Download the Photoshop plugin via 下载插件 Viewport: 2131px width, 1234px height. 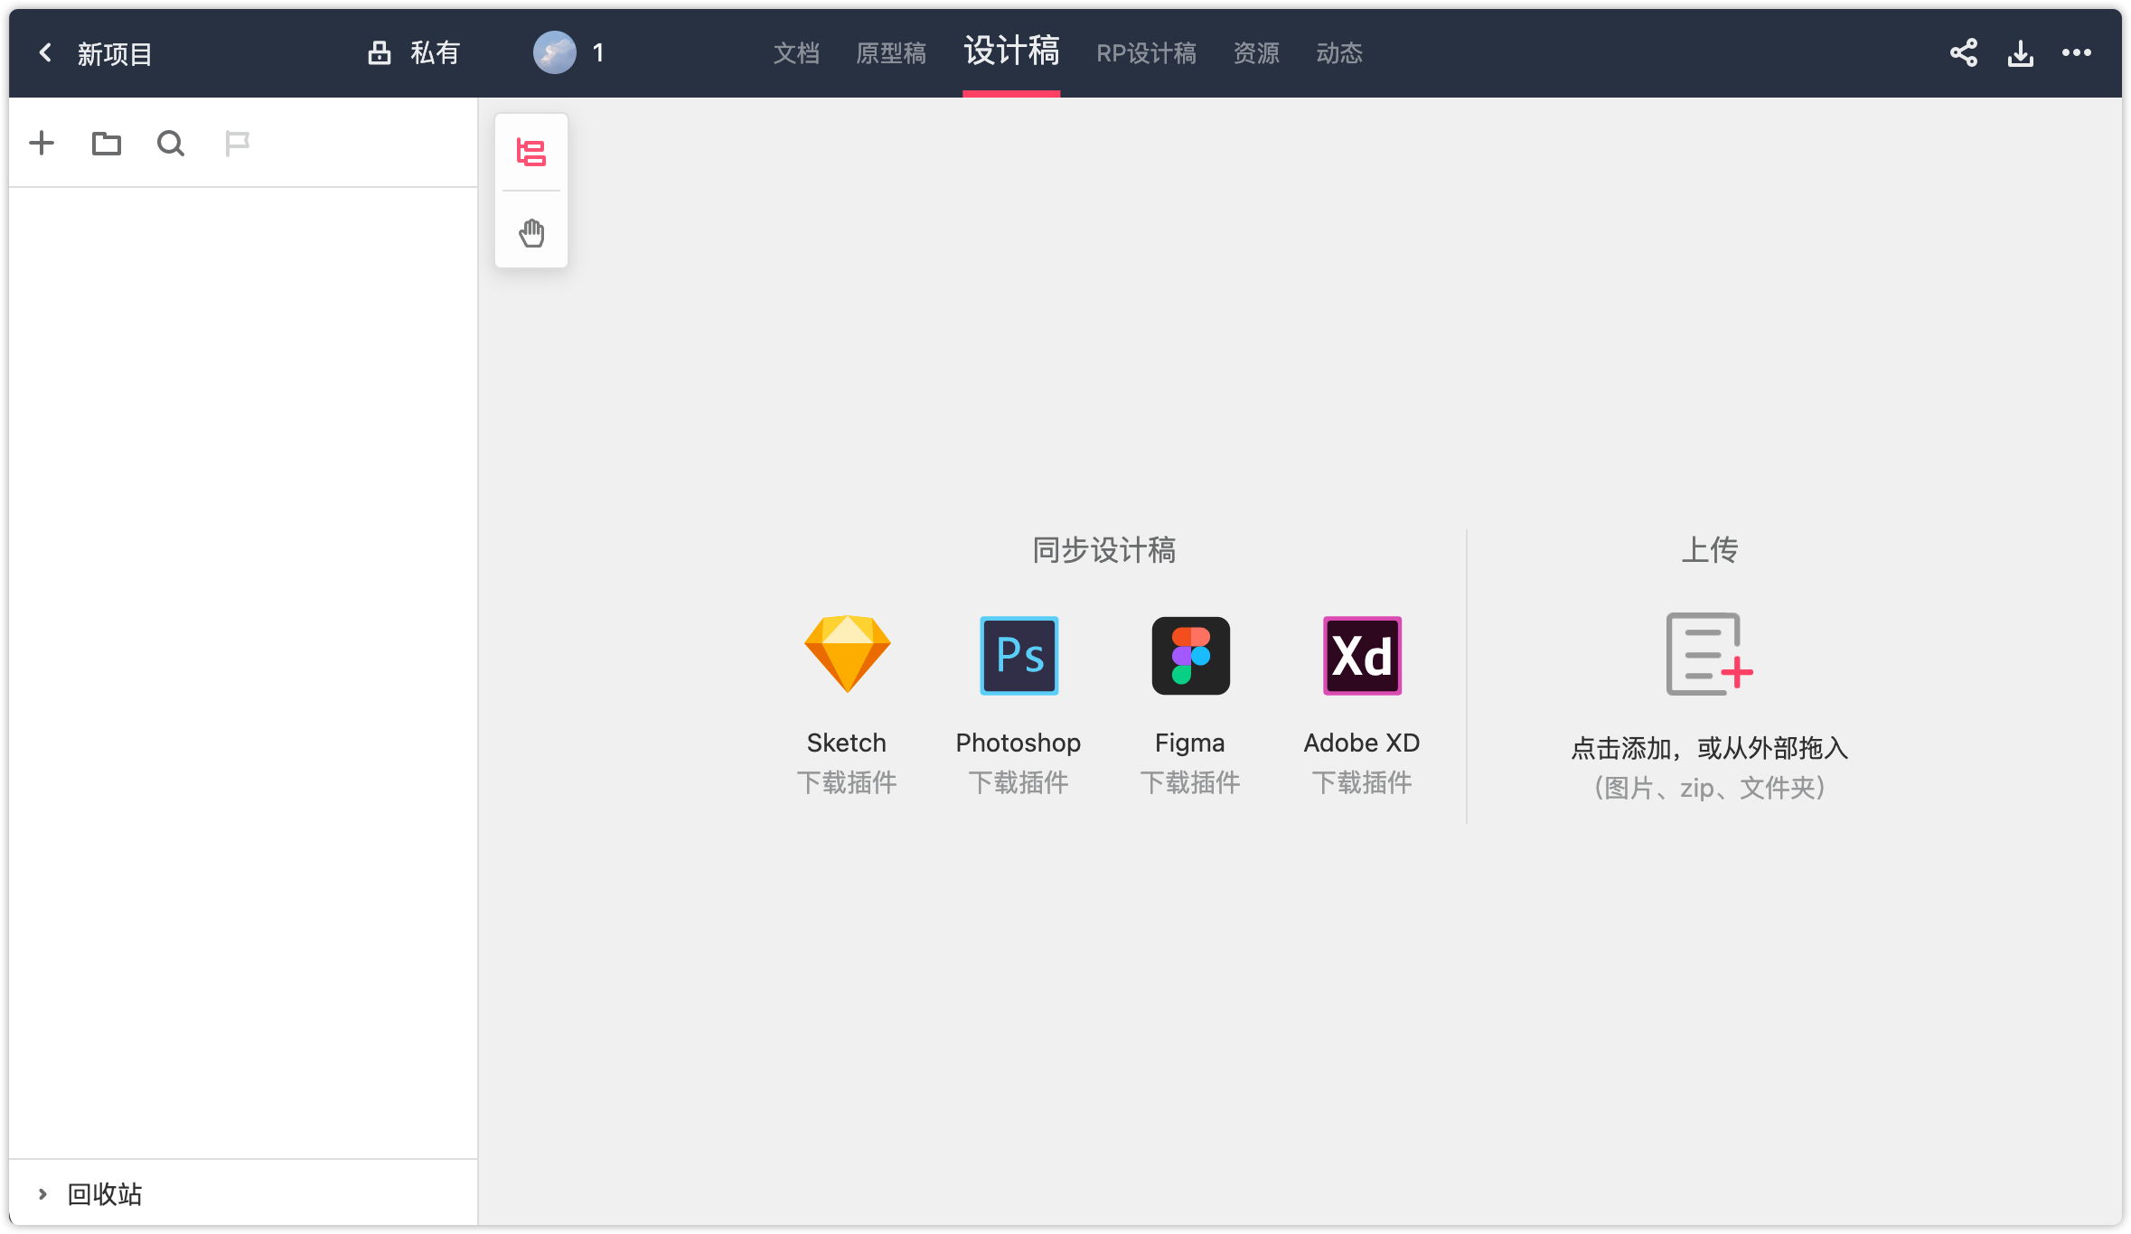(1019, 782)
